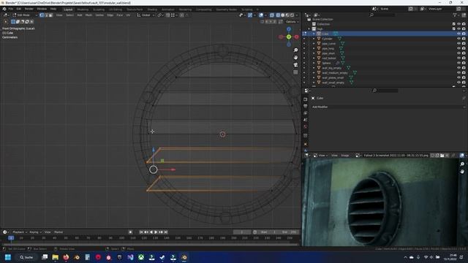Open the outliner filter funnel icon
The width and height of the screenshot is (468, 263).
point(455,15)
